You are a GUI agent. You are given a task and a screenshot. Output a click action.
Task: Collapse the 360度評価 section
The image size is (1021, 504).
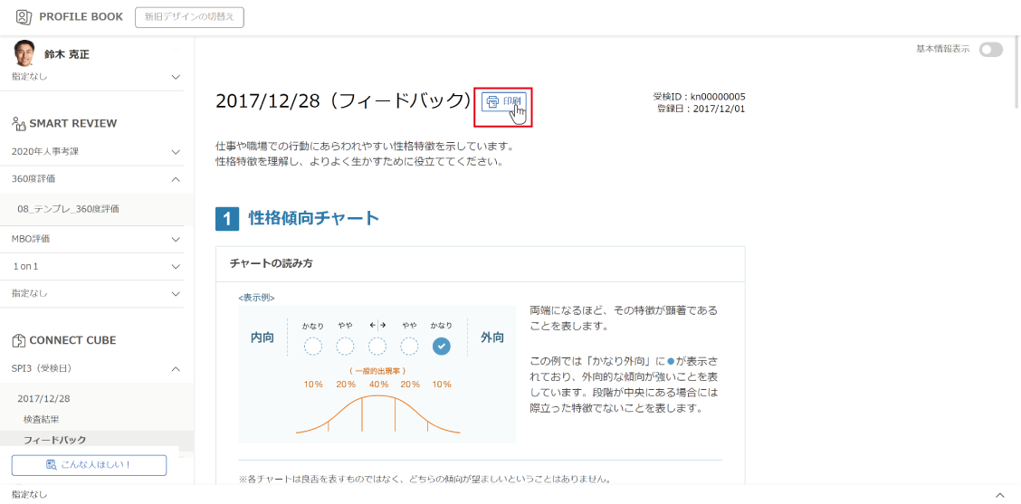pyautogui.click(x=176, y=179)
